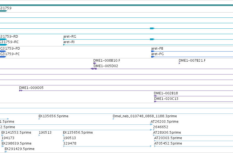Select the aret-RI transcript label
The height and width of the screenshot is (153, 233).
pyautogui.click(x=69, y=42)
